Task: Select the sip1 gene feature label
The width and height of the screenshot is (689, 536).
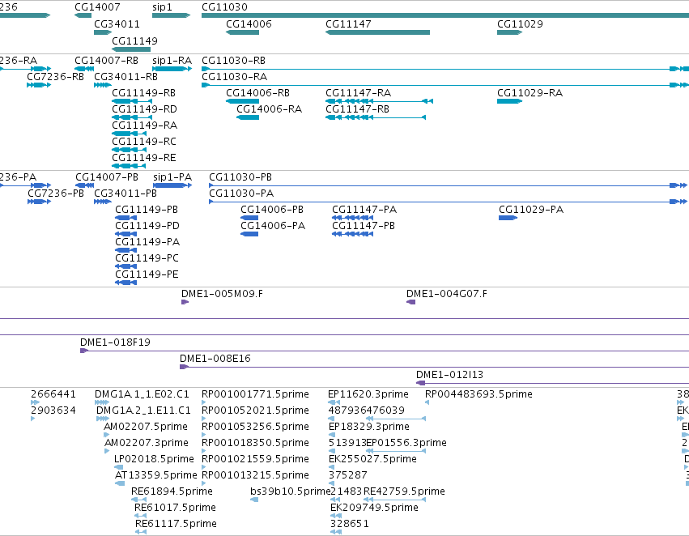Action: click(162, 7)
